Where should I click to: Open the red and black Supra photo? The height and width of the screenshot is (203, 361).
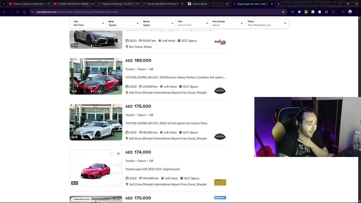tap(96, 76)
